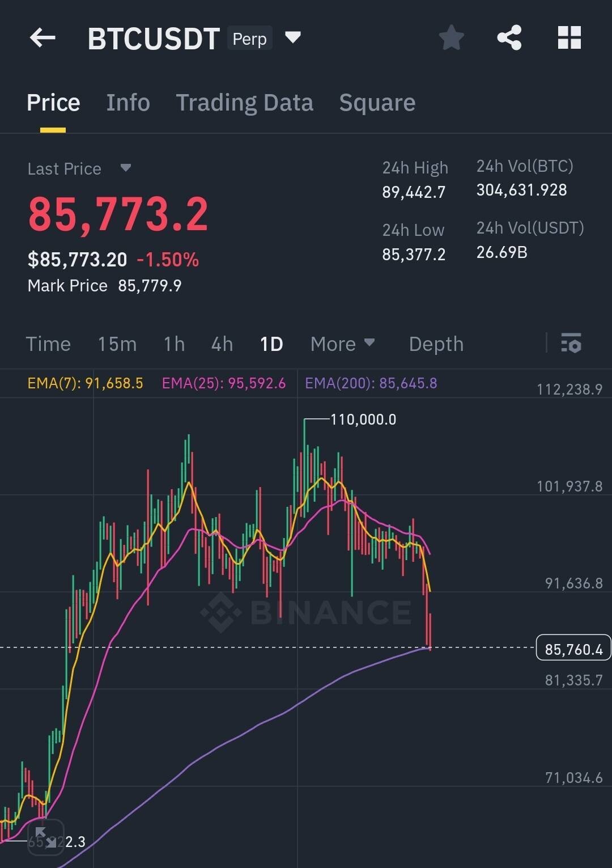Switch to the Info tab
The image size is (612, 868).
(128, 103)
